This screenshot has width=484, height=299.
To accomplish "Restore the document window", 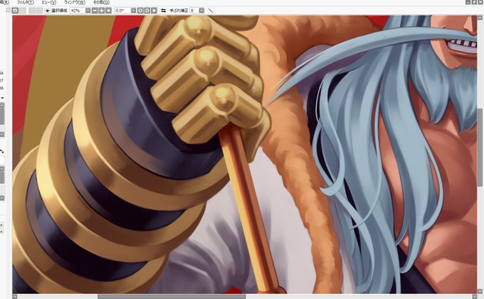I will point(475,2).
